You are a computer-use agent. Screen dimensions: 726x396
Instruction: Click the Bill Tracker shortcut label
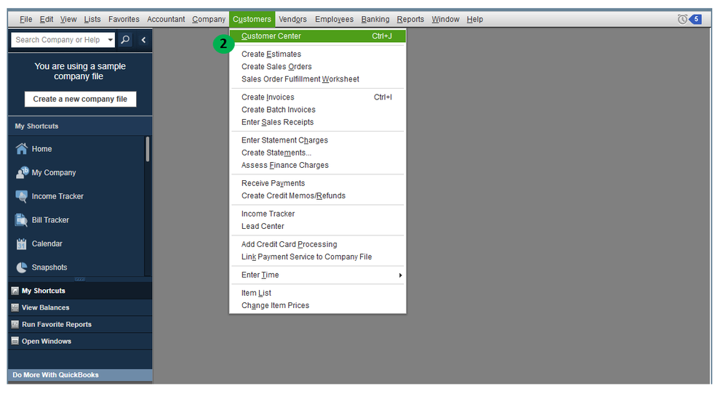point(50,219)
